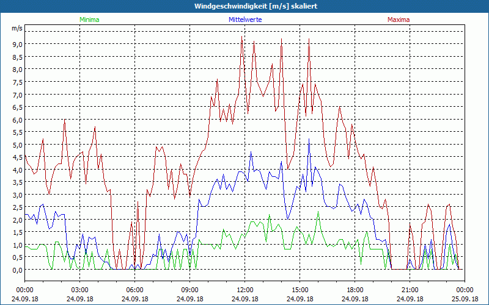Click the 09:00 time axis label
The image size is (489, 305).
pos(189,290)
